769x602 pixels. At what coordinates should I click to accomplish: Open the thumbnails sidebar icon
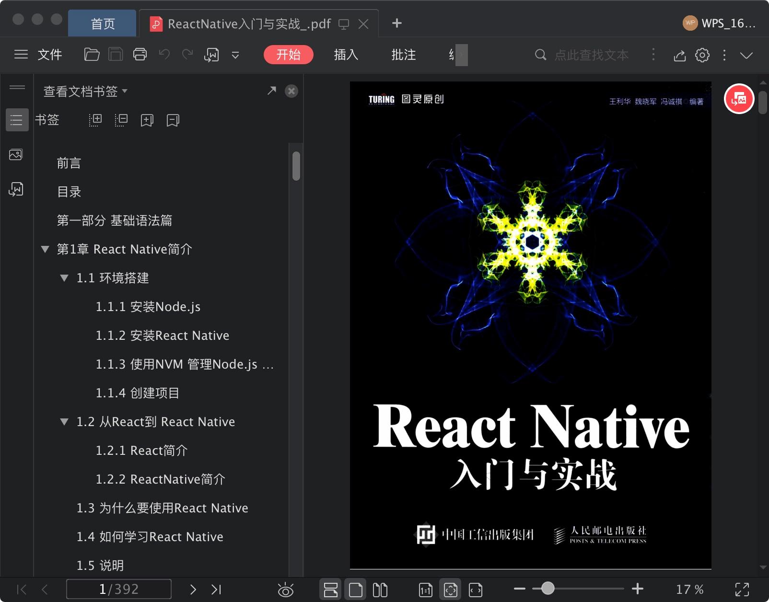(x=16, y=154)
